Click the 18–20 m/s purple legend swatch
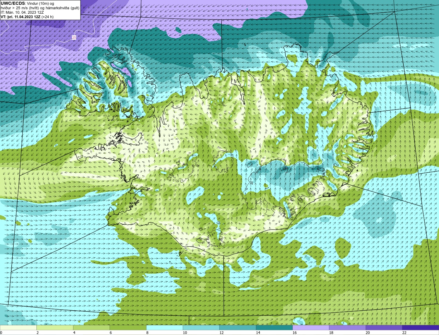The width and height of the screenshot is (439, 335). (x=347, y=327)
